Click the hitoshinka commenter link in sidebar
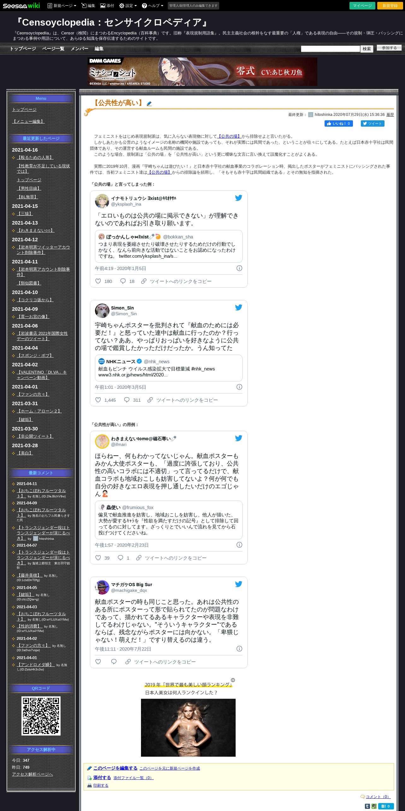 tap(46, 539)
